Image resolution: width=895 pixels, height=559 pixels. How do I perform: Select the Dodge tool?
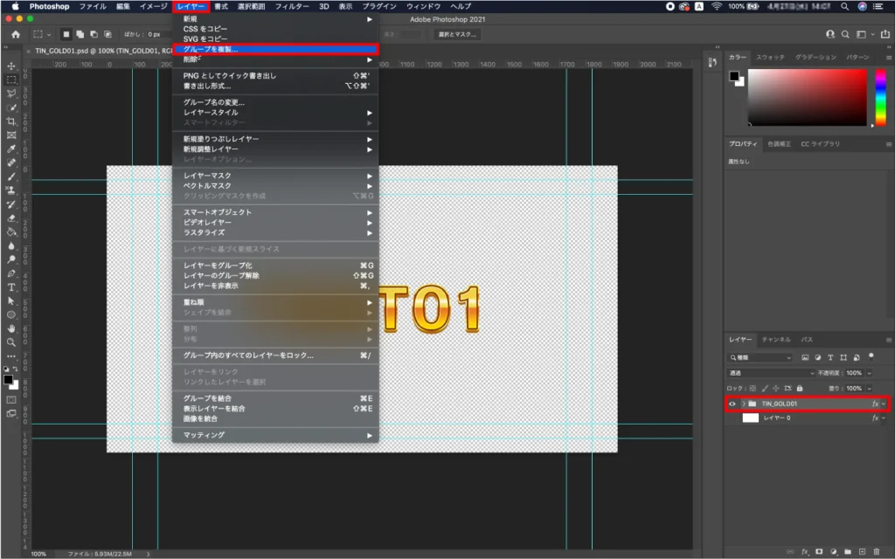point(10,259)
